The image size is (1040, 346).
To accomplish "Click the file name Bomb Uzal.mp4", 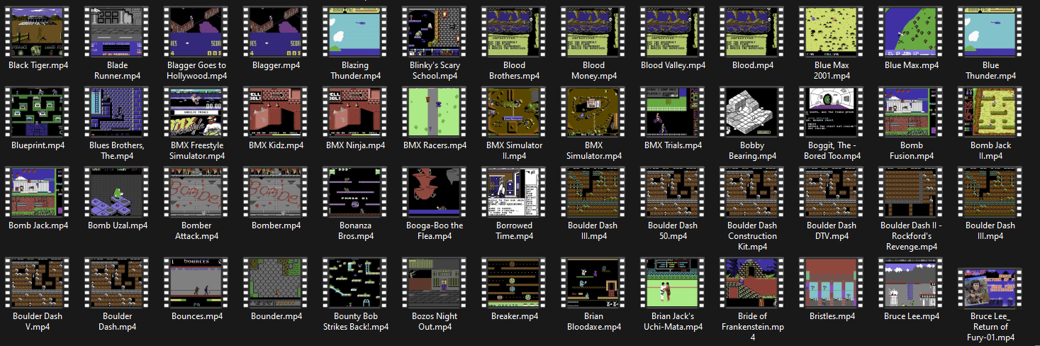I will [118, 225].
